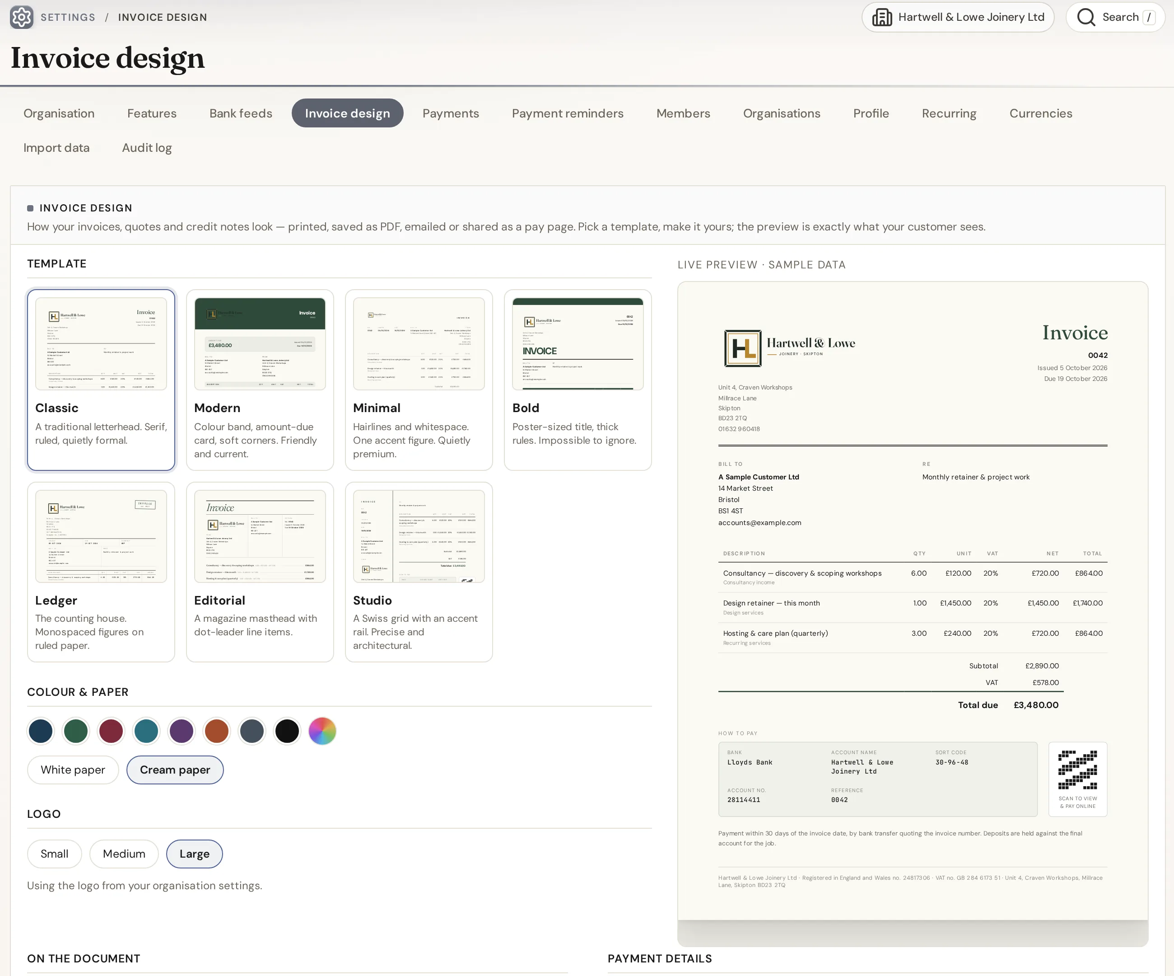Image resolution: width=1174 pixels, height=976 pixels.
Task: Set logo size to Small
Action: pyautogui.click(x=54, y=854)
